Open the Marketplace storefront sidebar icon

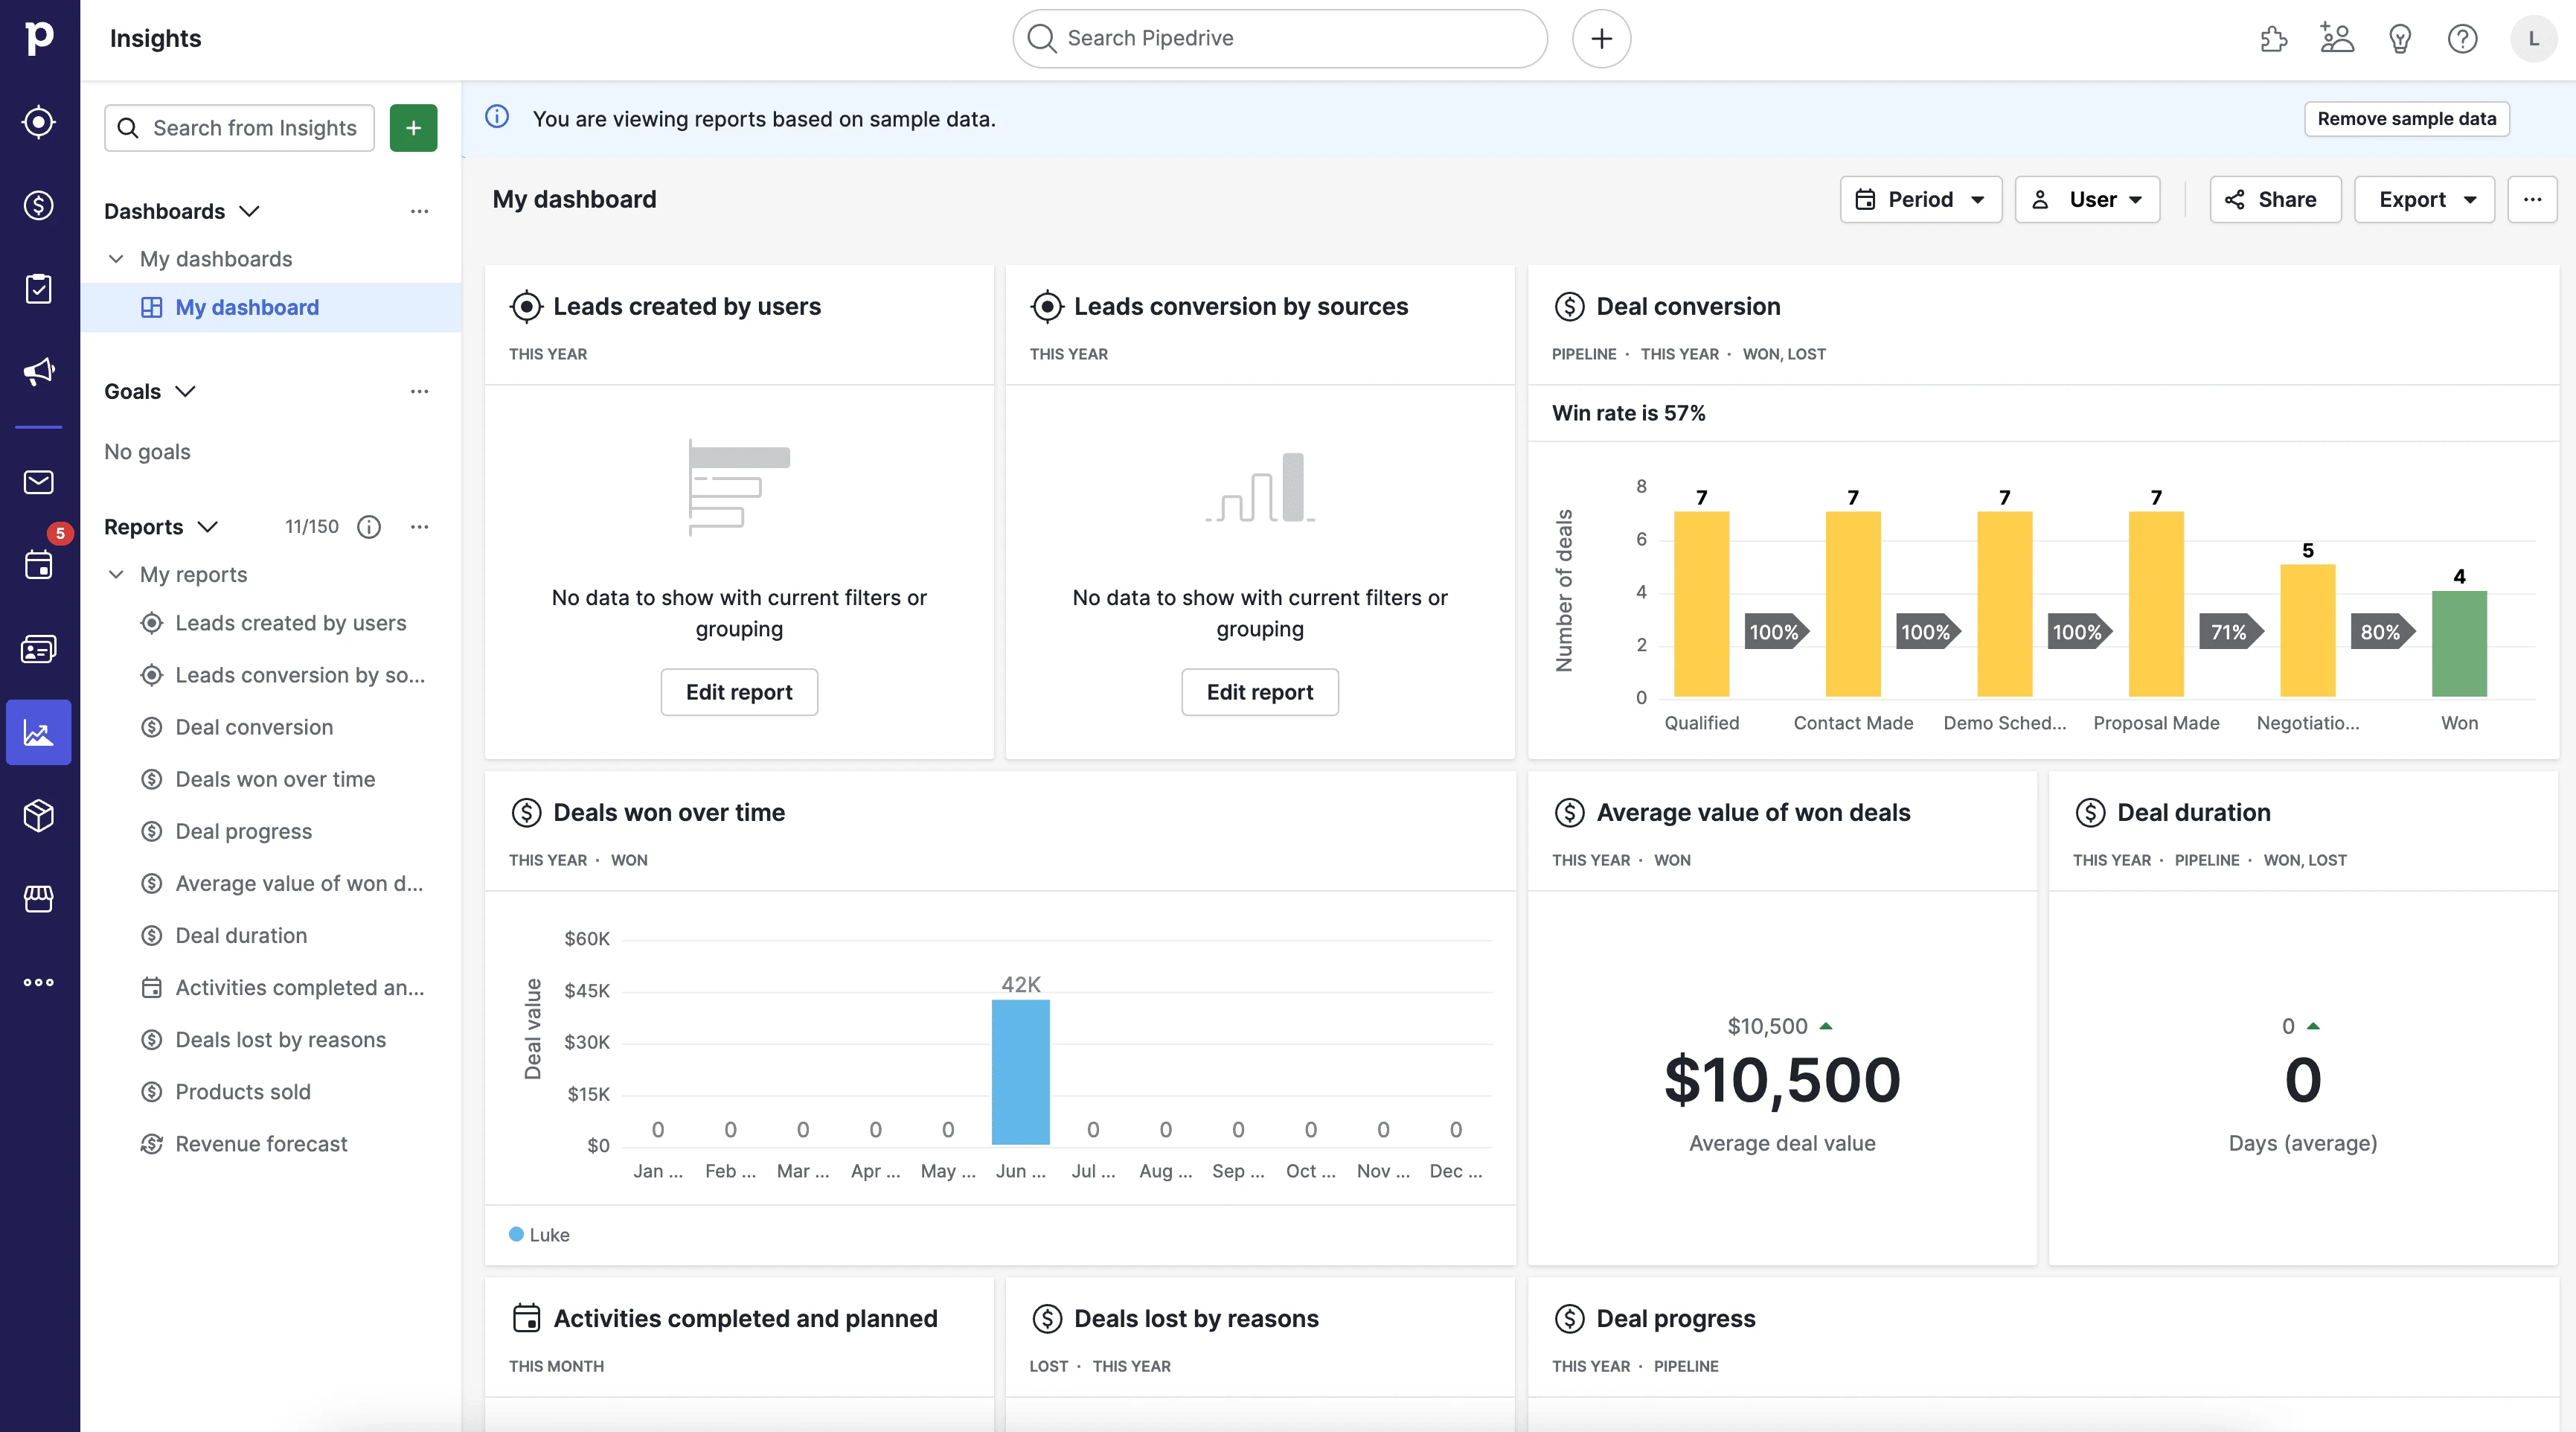click(39, 898)
